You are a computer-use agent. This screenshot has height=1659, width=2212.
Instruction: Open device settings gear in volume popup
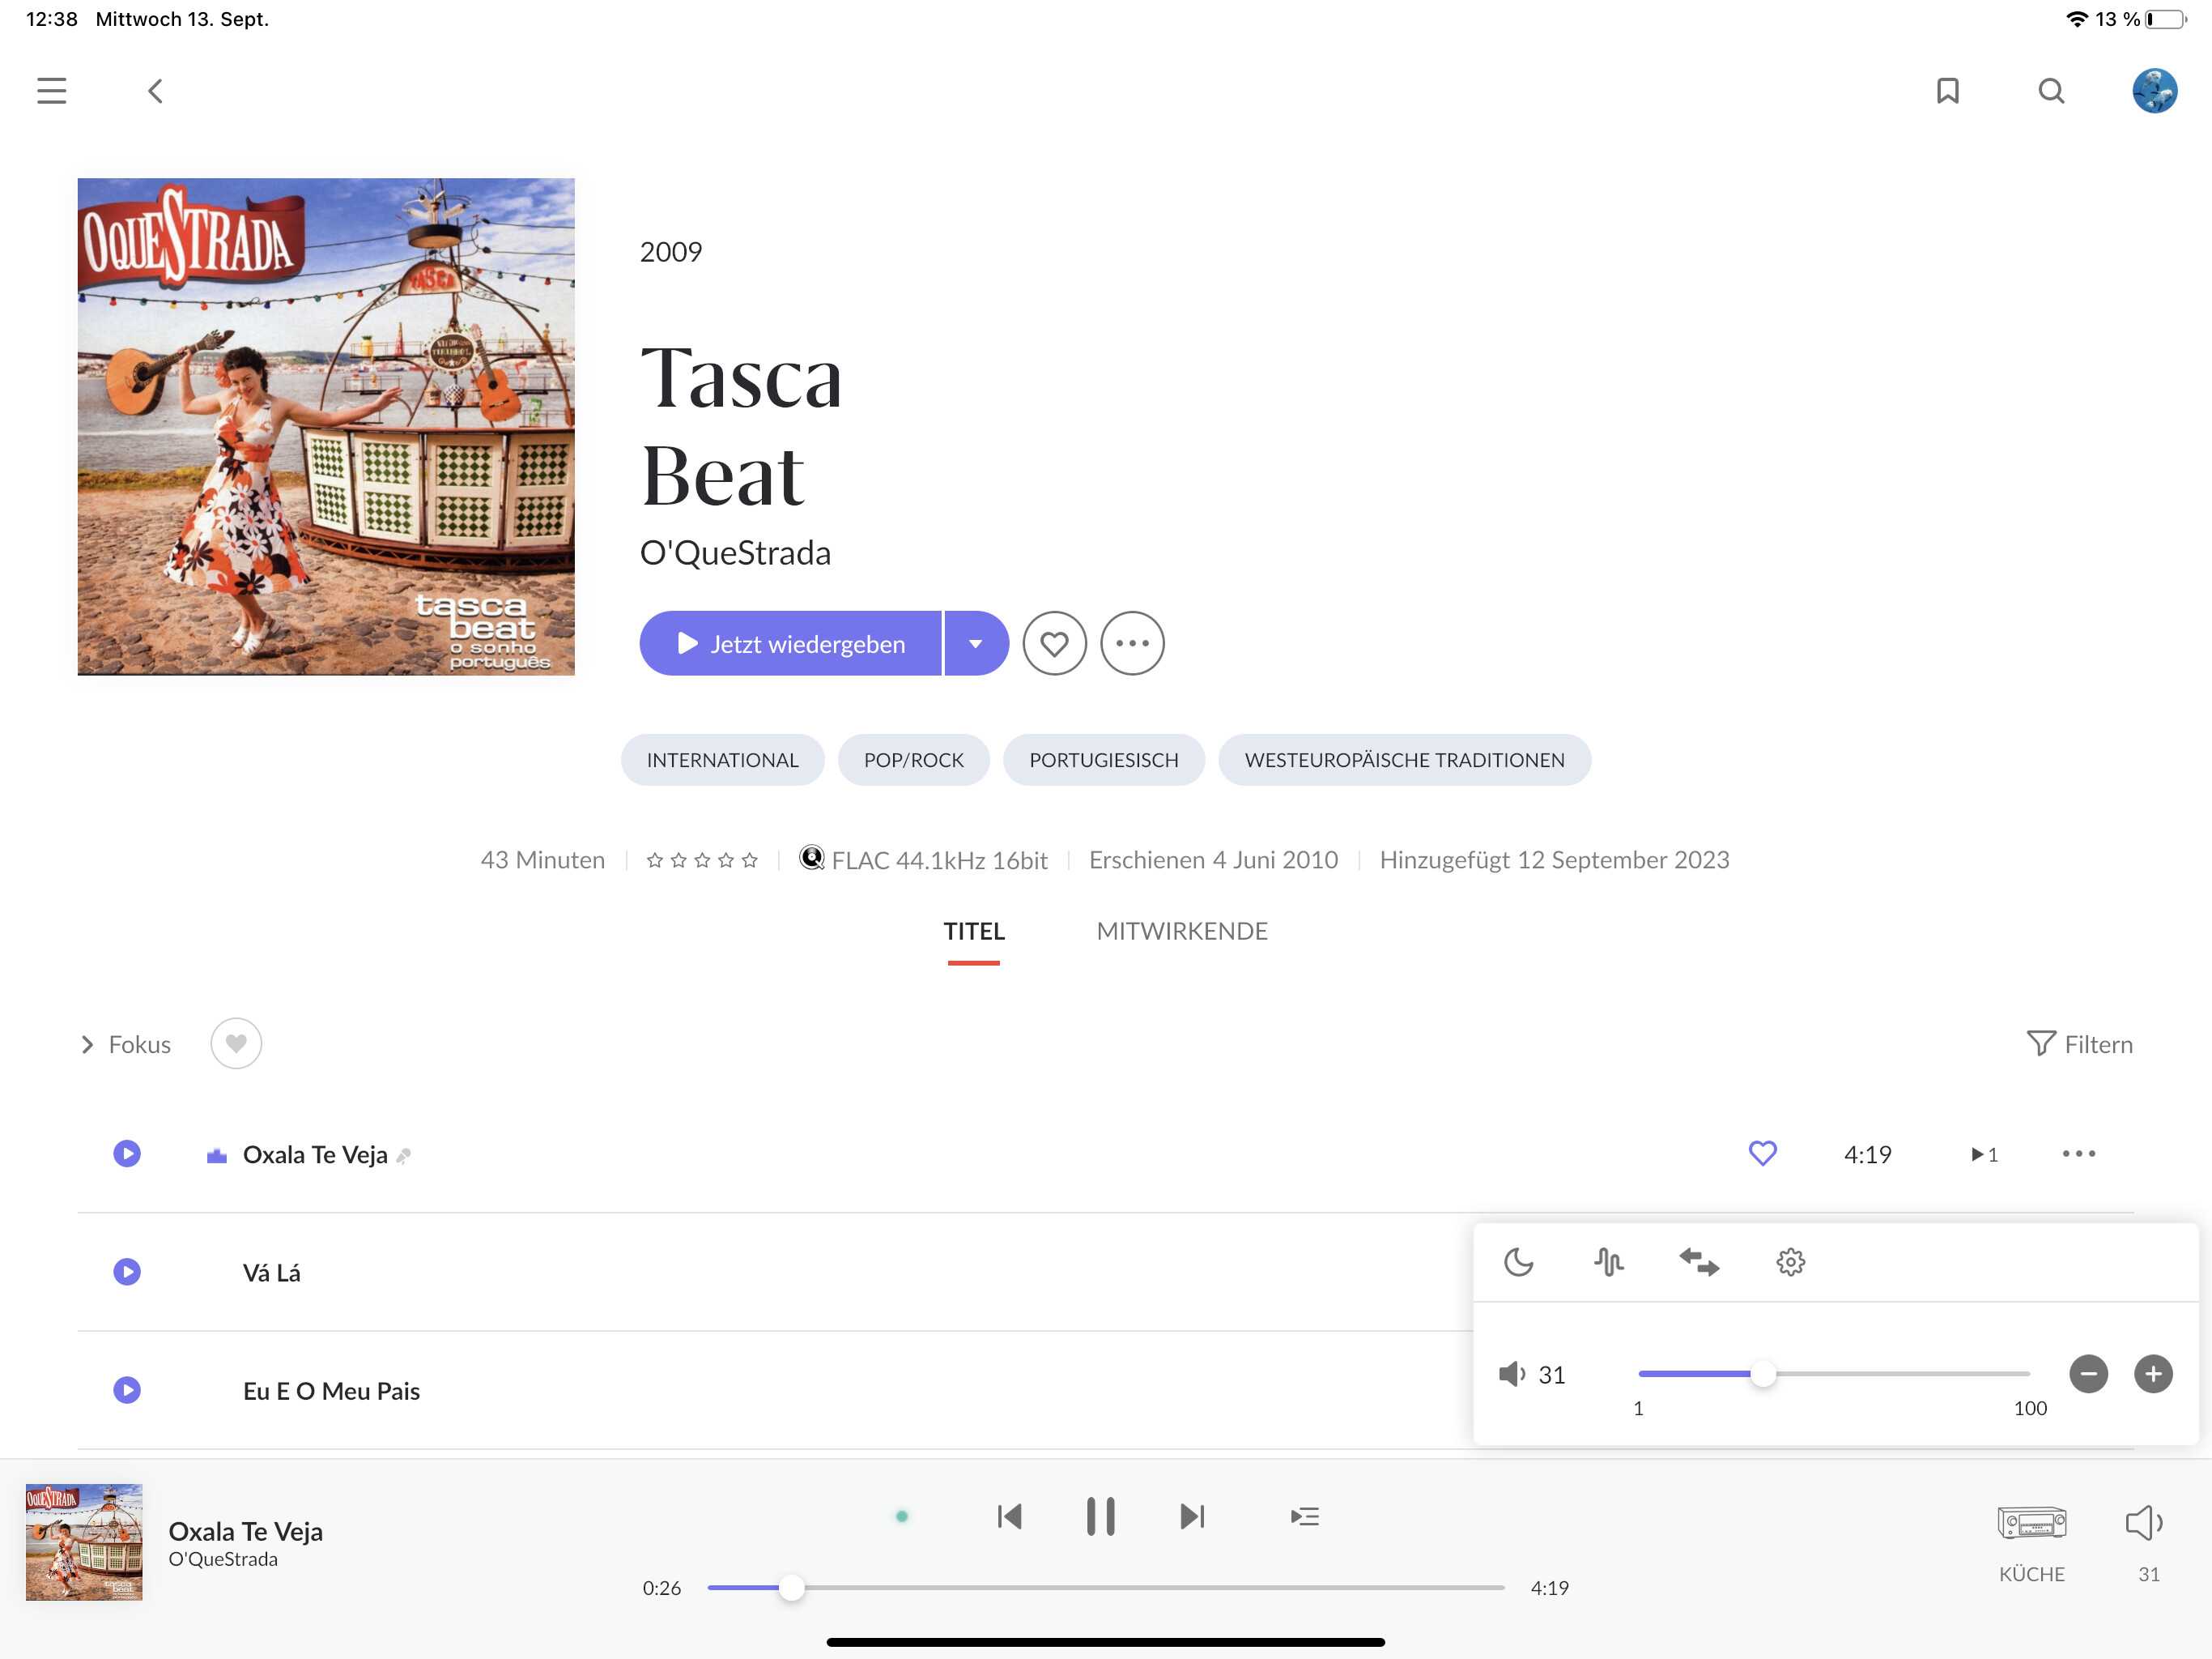point(1790,1262)
